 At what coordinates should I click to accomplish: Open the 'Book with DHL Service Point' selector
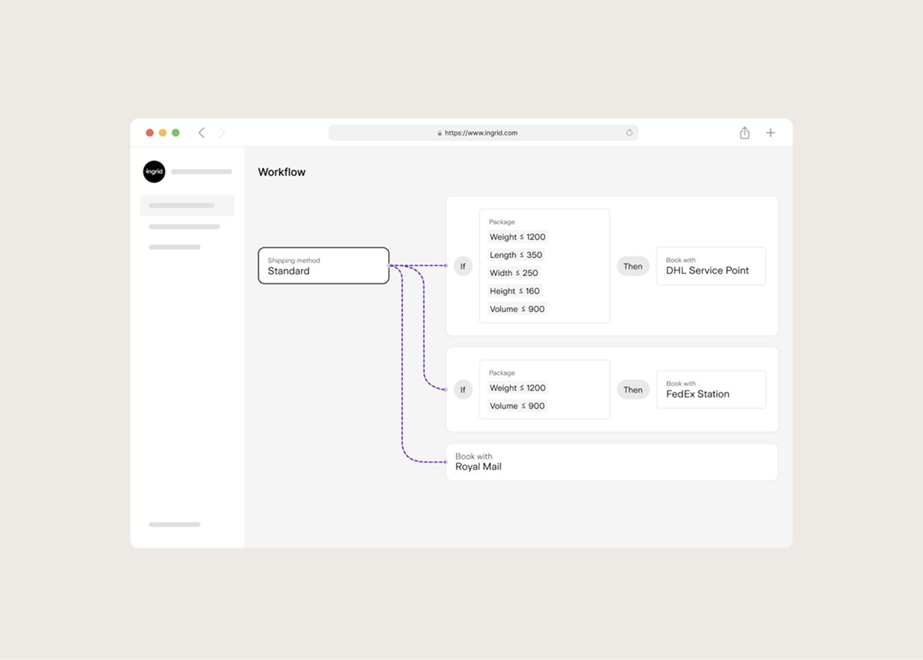click(710, 265)
